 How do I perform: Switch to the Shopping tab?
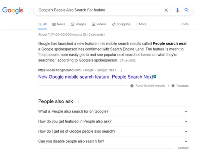tap(121, 24)
